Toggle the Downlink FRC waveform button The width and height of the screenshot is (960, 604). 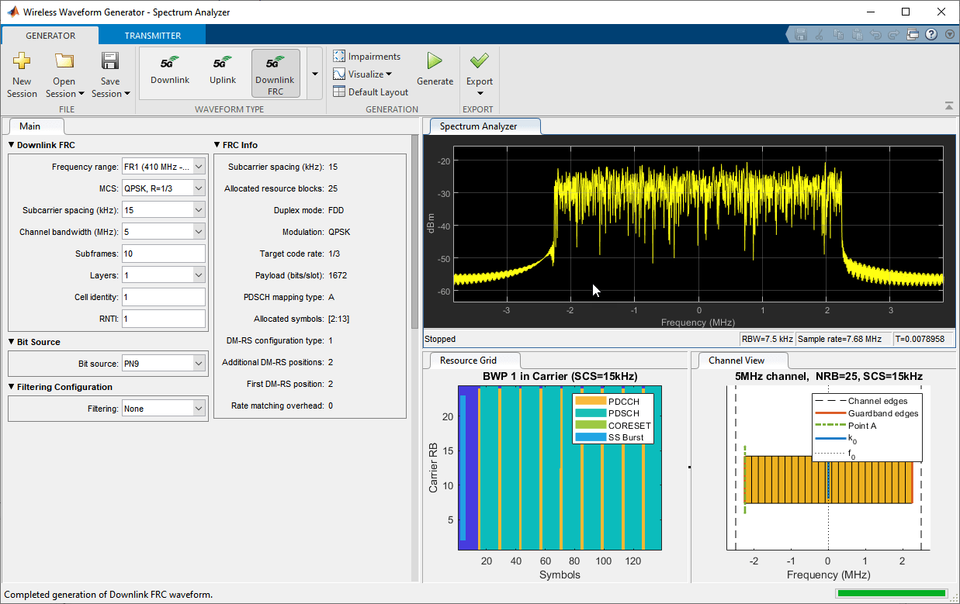pyautogui.click(x=275, y=74)
